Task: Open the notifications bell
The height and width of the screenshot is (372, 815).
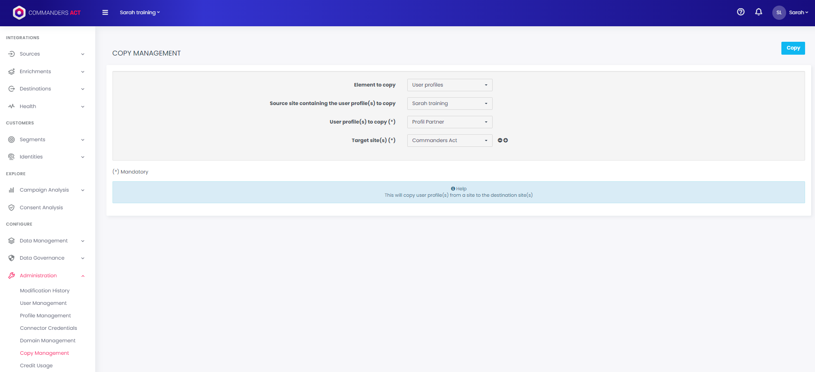Action: coord(759,12)
